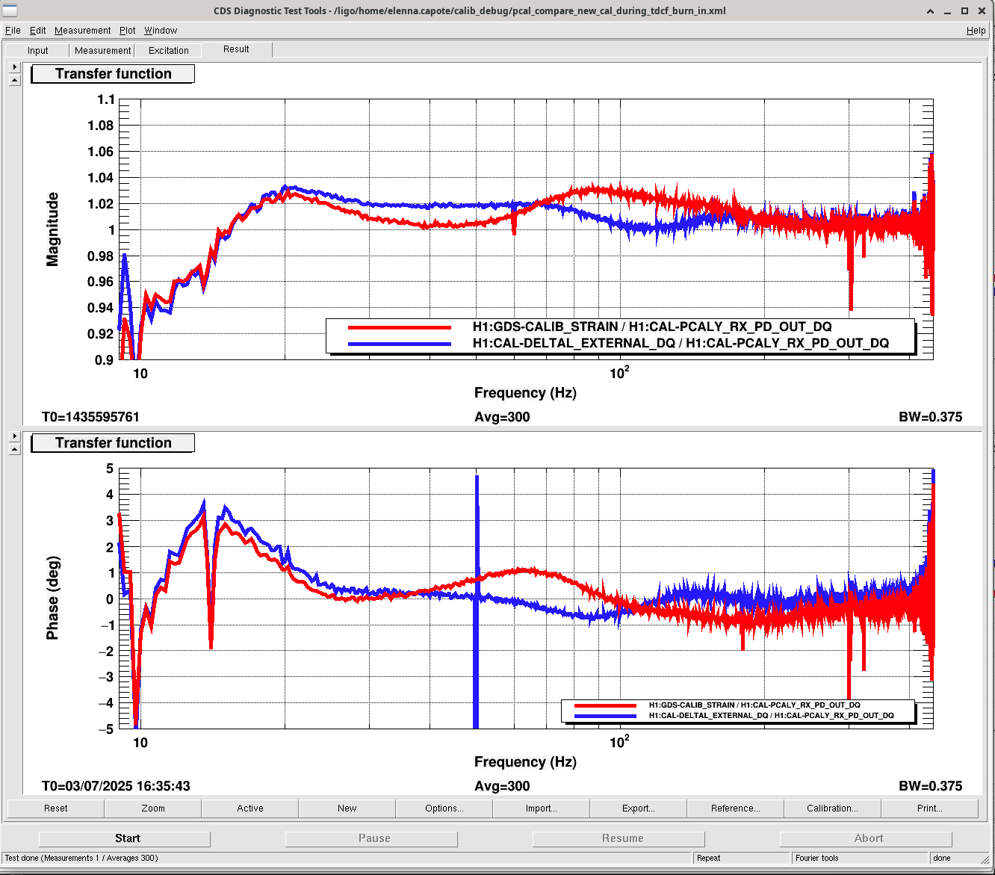The image size is (995, 875).
Task: Switch to the Measurement tab
Action: 102,51
